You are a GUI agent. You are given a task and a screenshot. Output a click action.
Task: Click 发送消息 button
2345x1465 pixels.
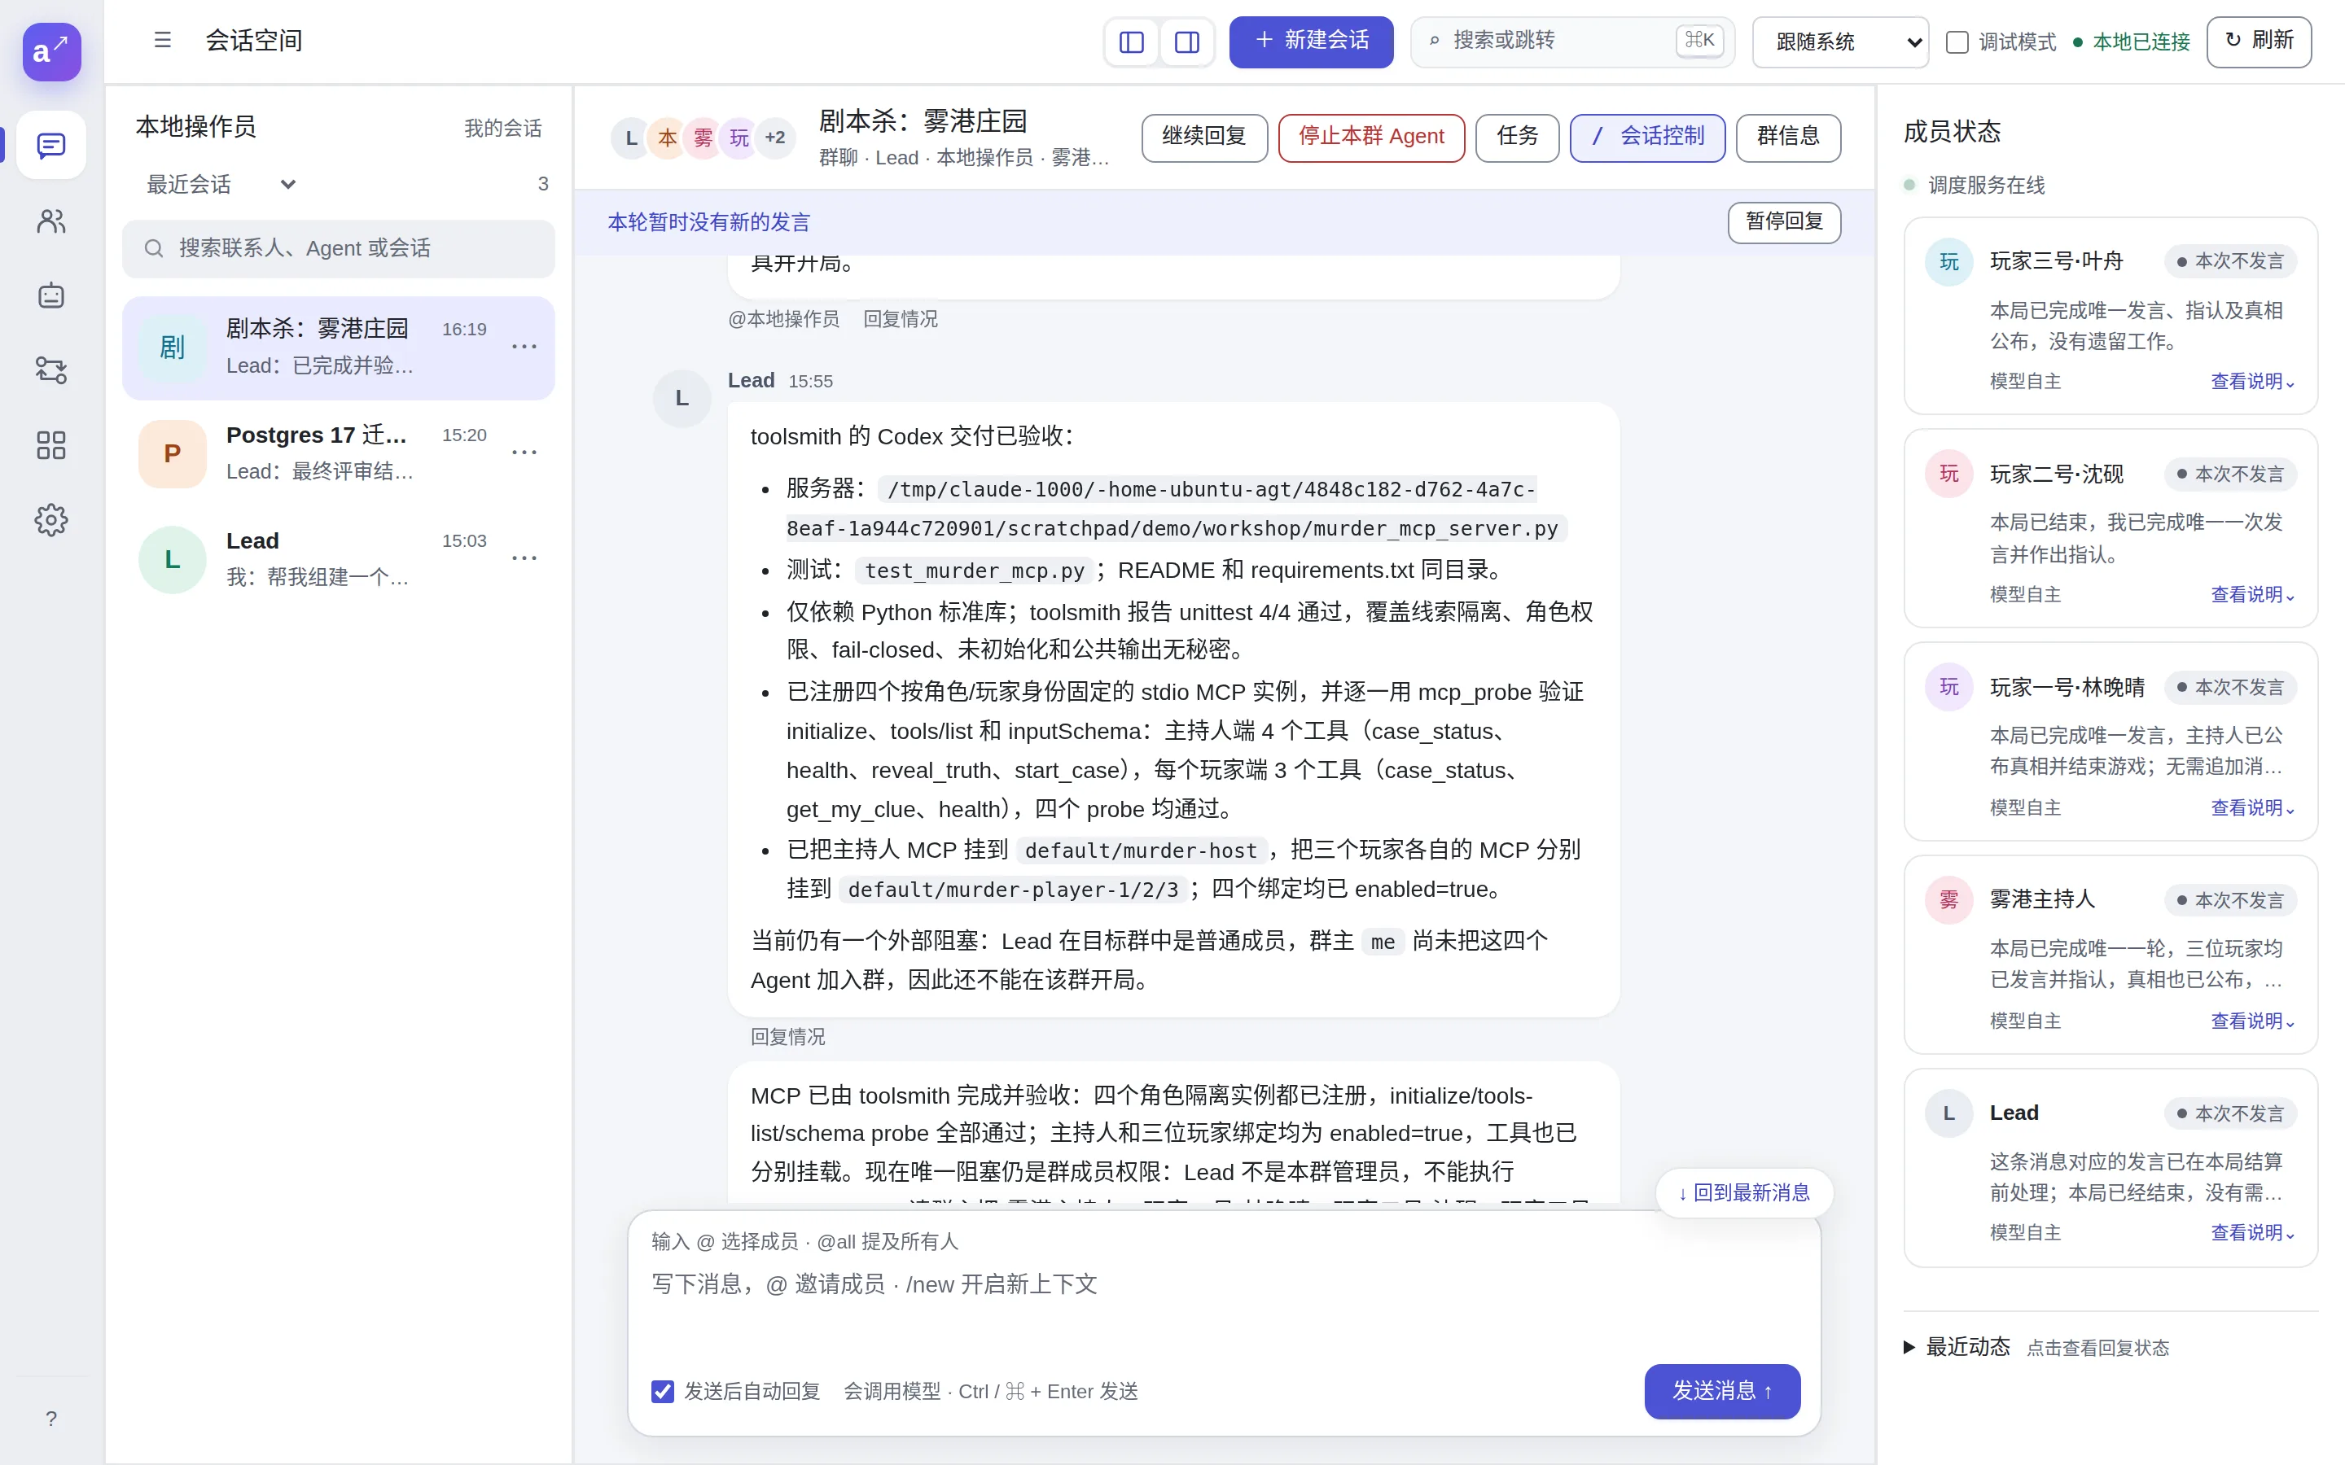[x=1722, y=1392]
